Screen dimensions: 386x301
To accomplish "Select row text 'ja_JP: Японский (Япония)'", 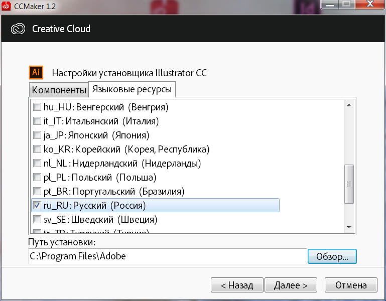I will click(x=96, y=135).
